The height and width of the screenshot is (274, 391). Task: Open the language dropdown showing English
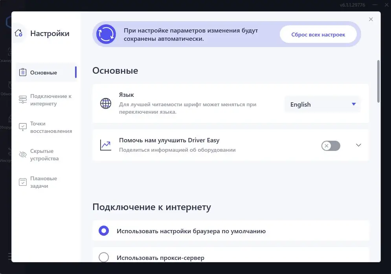point(322,104)
